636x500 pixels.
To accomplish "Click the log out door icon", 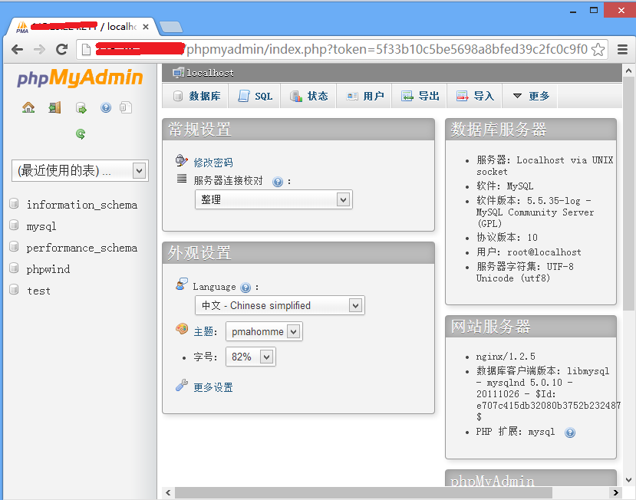I will point(54,107).
